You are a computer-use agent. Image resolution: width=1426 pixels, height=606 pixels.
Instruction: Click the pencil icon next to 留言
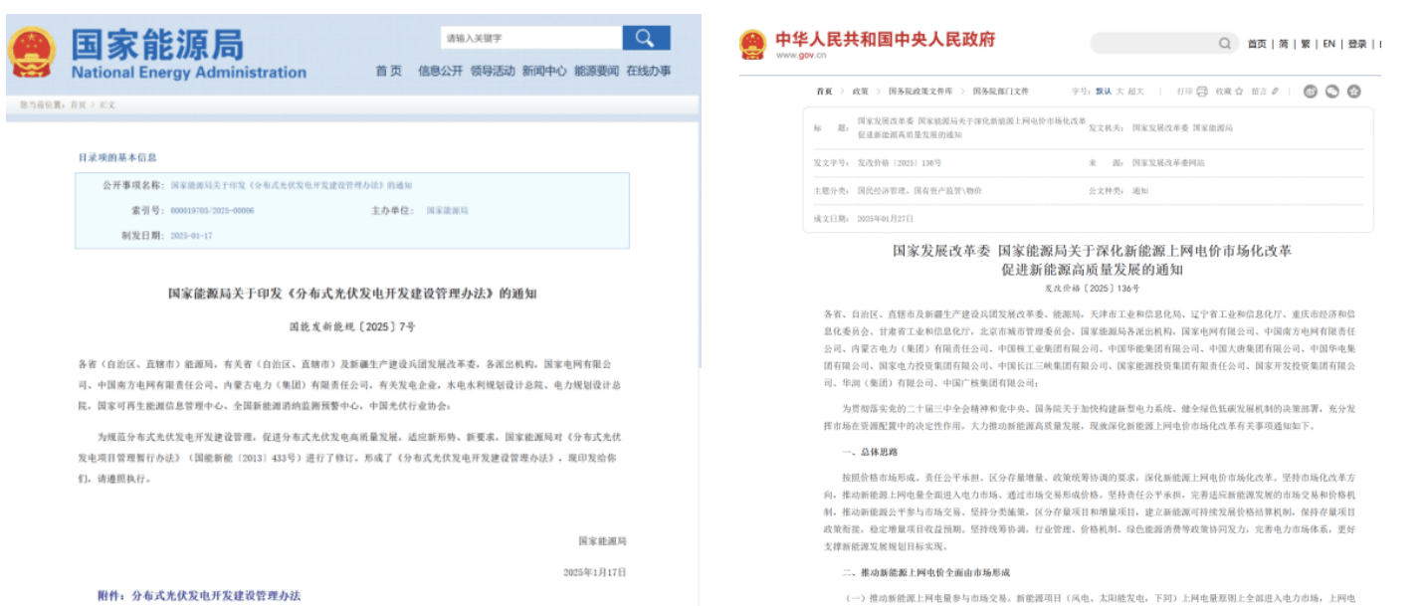coord(1275,91)
